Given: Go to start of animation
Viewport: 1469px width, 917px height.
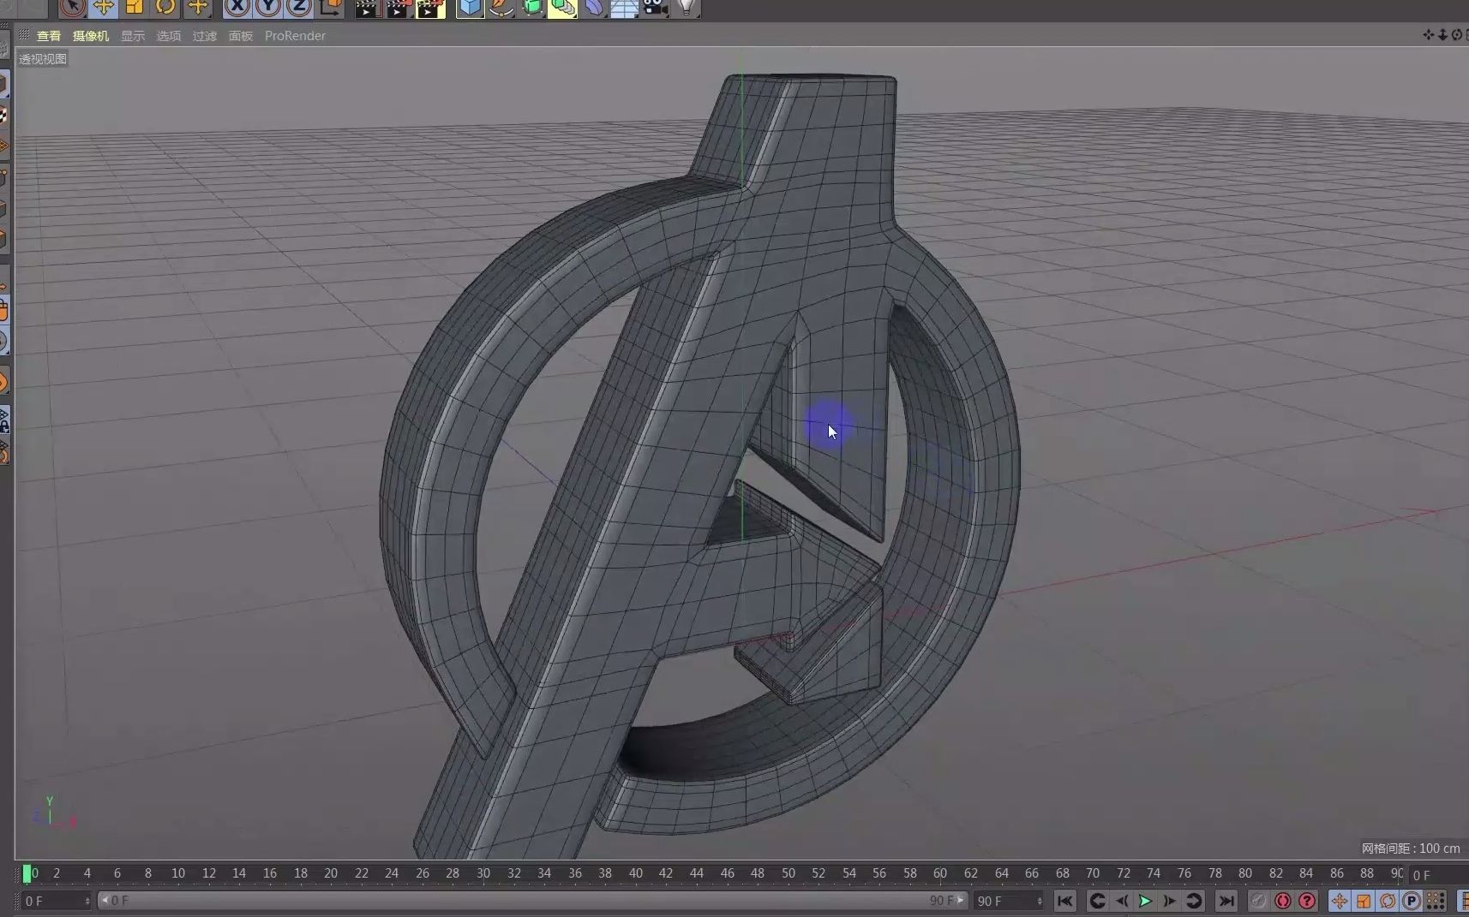Looking at the screenshot, I should coord(1064,901).
